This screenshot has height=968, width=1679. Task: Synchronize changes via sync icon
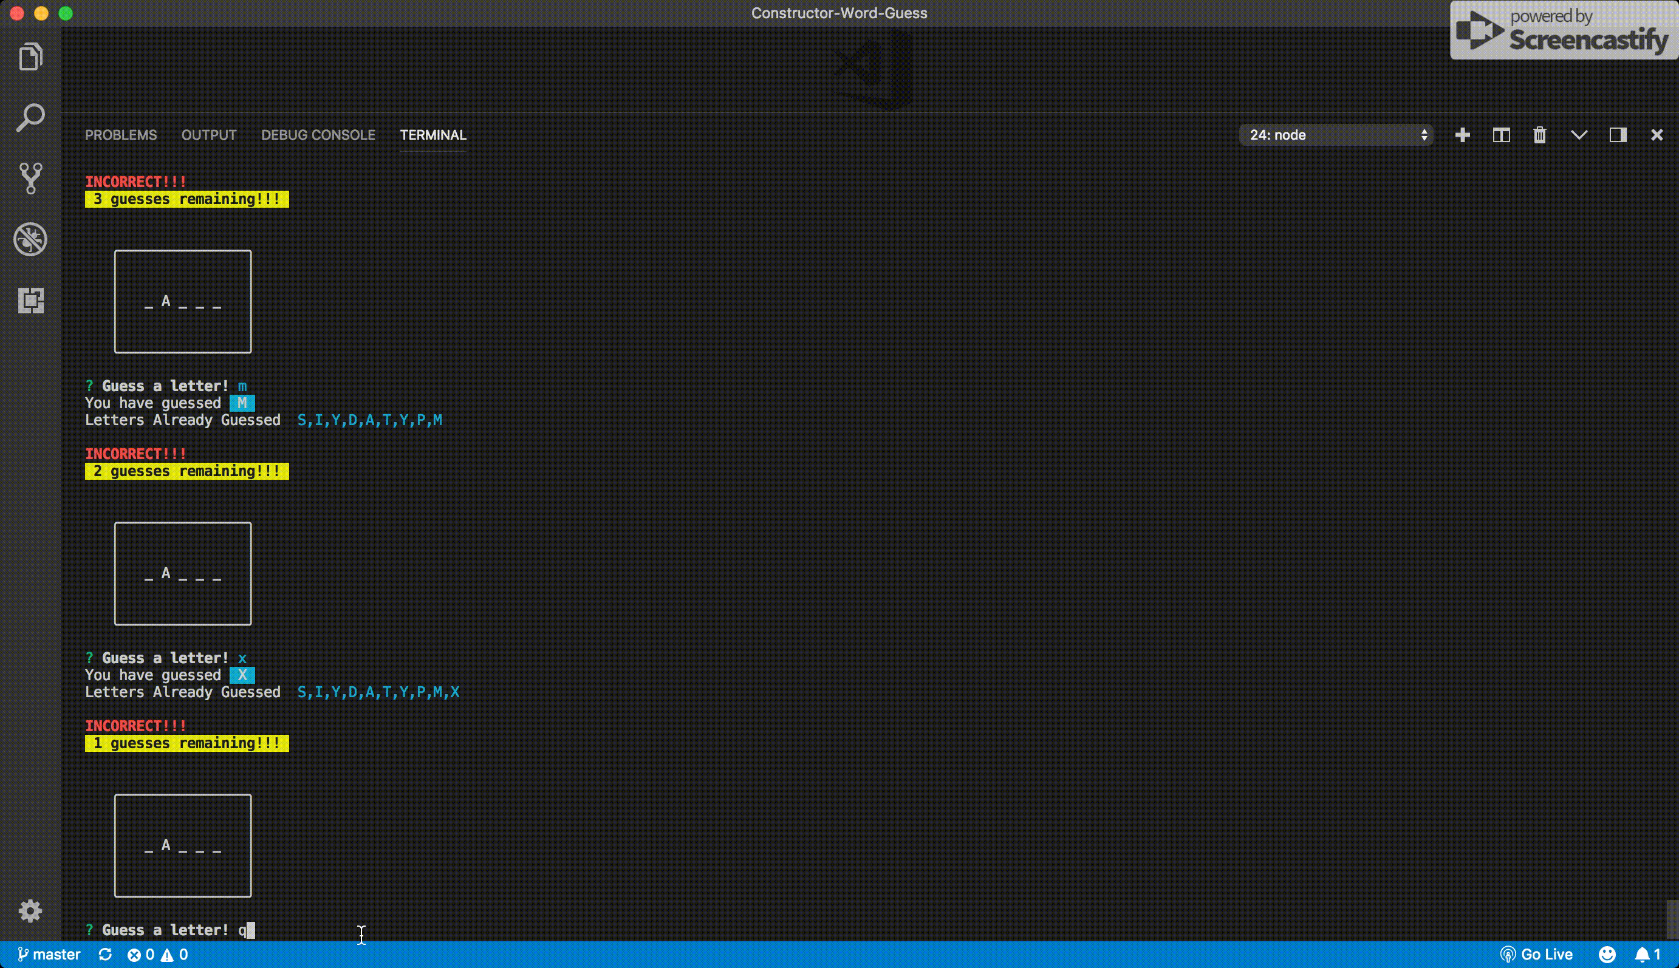click(x=105, y=955)
